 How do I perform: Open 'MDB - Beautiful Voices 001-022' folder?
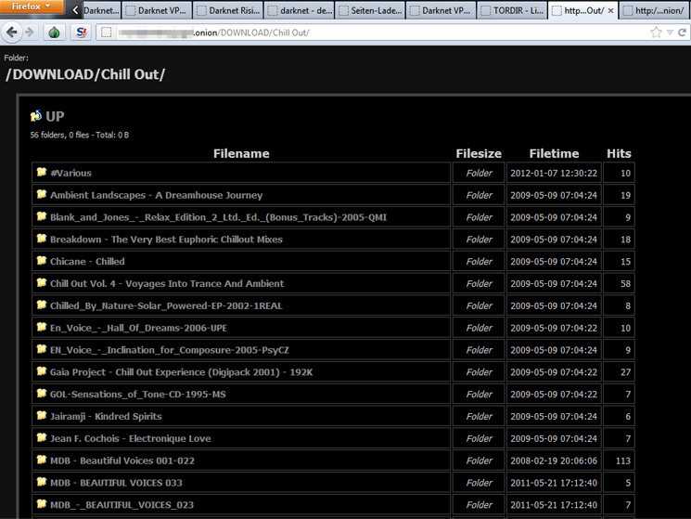click(122, 461)
